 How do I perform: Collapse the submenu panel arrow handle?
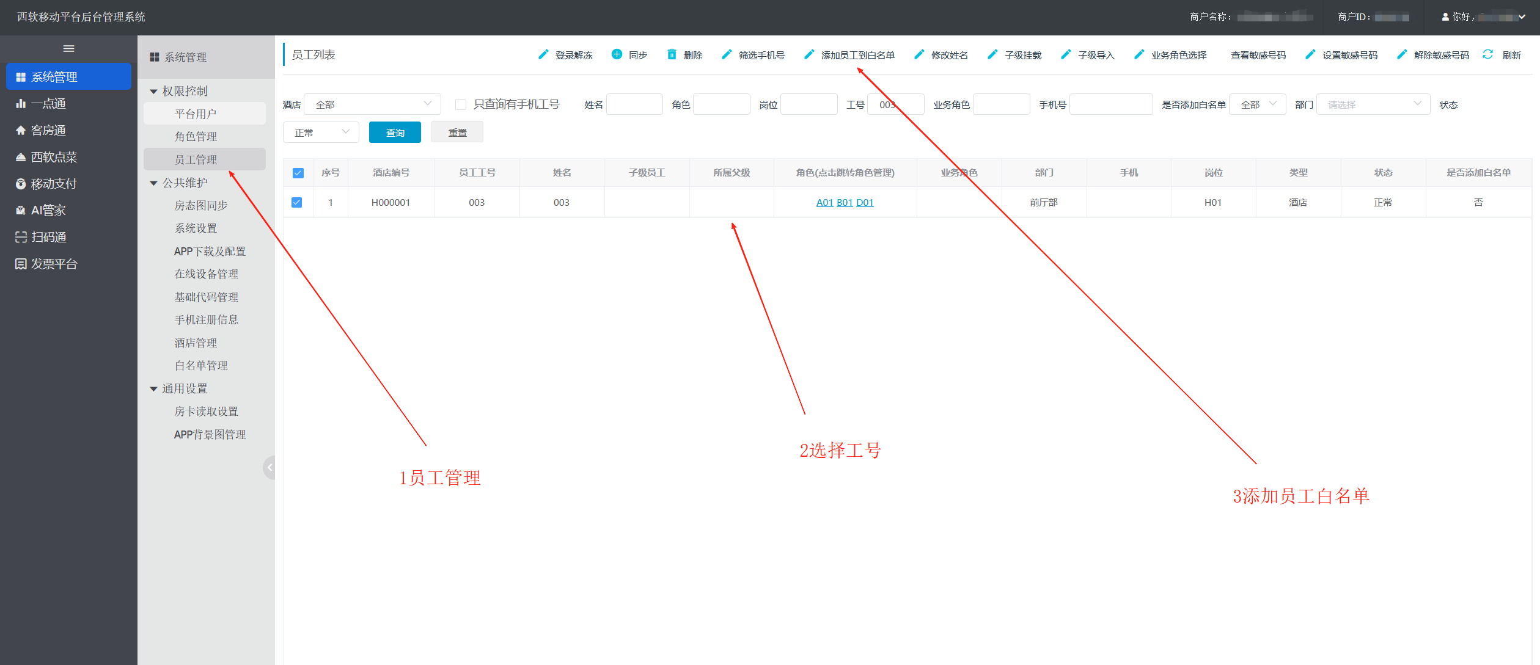point(269,467)
